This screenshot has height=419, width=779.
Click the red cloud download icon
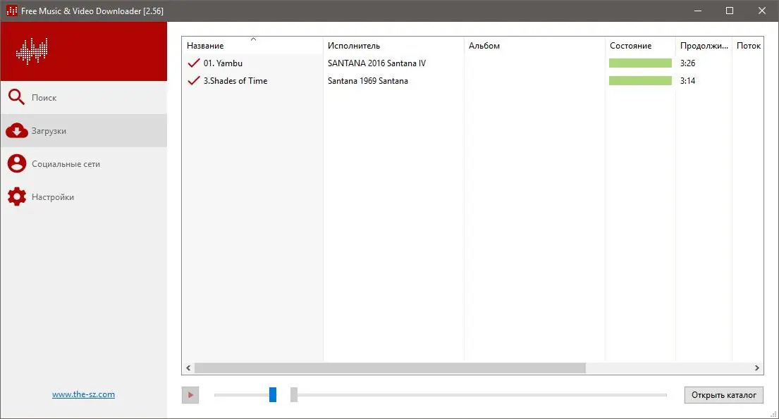16,130
